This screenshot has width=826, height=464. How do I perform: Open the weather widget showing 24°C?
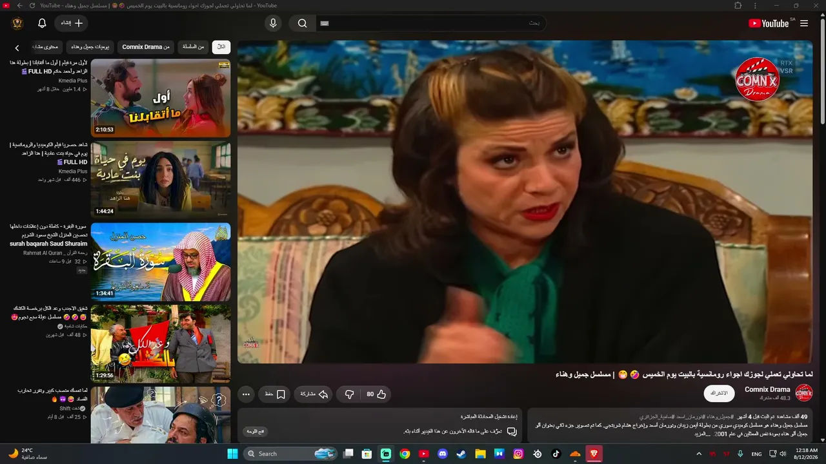click(28, 454)
